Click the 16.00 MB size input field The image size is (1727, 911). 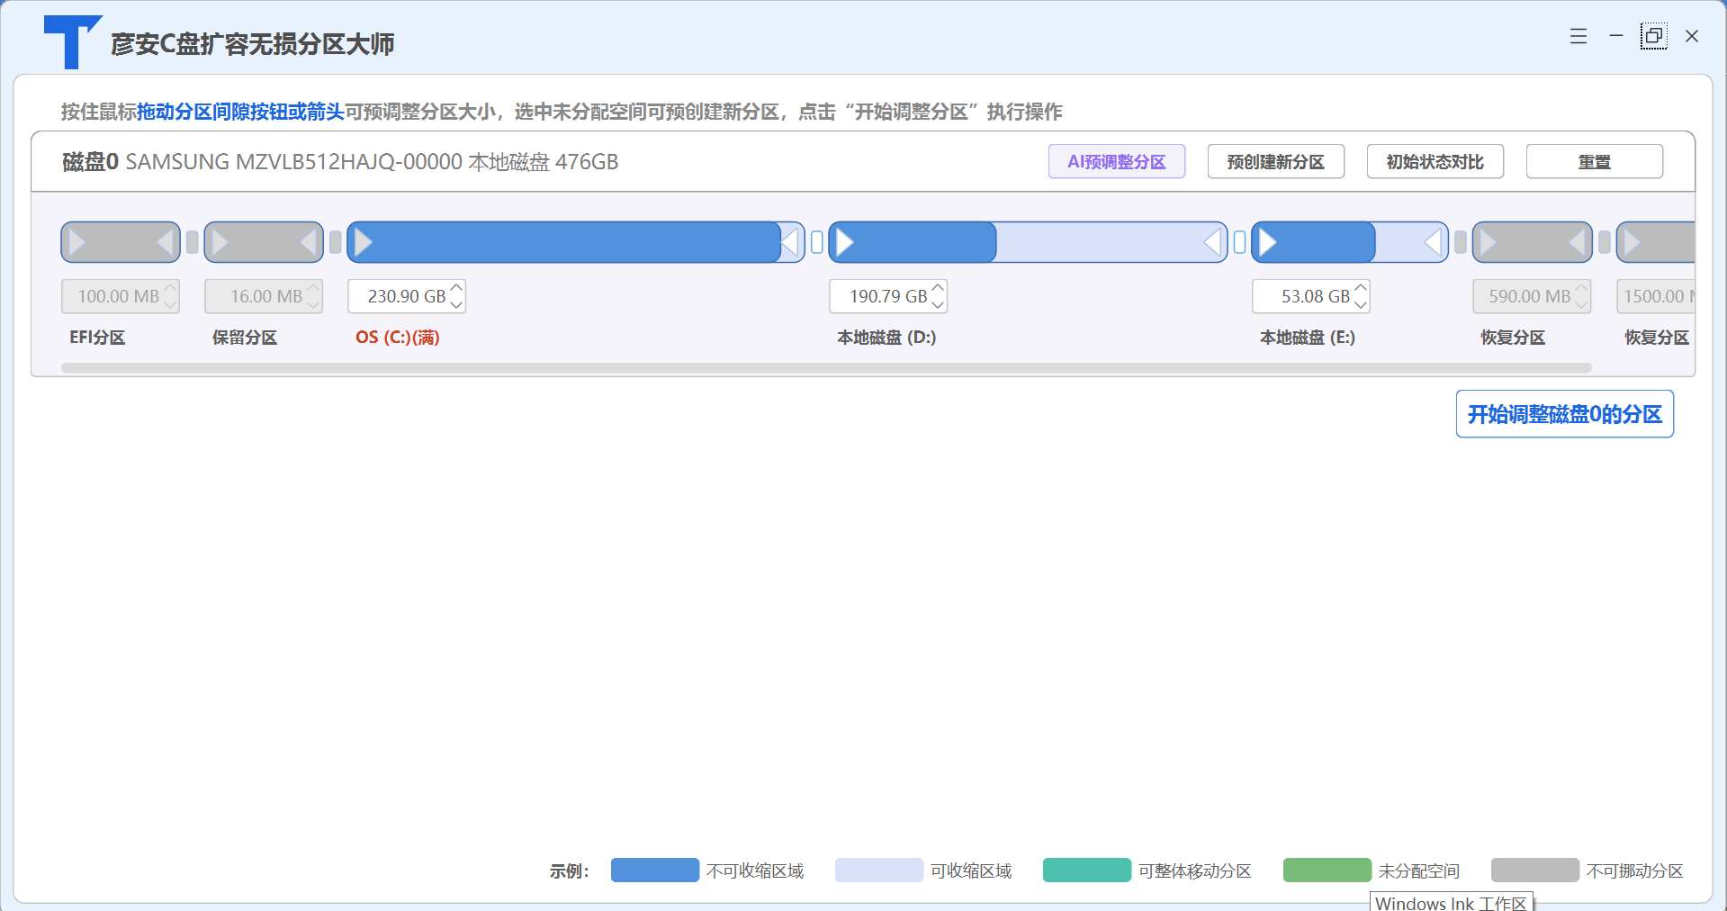264,296
